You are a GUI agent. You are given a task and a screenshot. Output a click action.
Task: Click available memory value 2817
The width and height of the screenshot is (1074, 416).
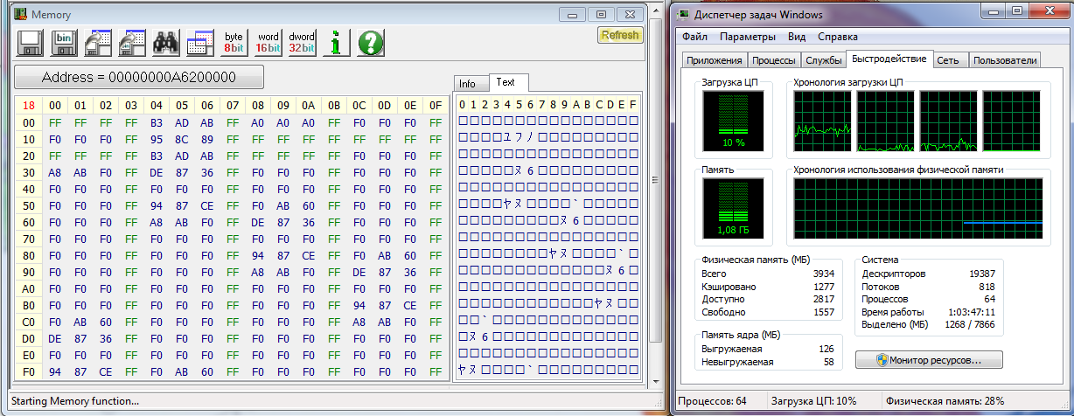click(x=822, y=299)
